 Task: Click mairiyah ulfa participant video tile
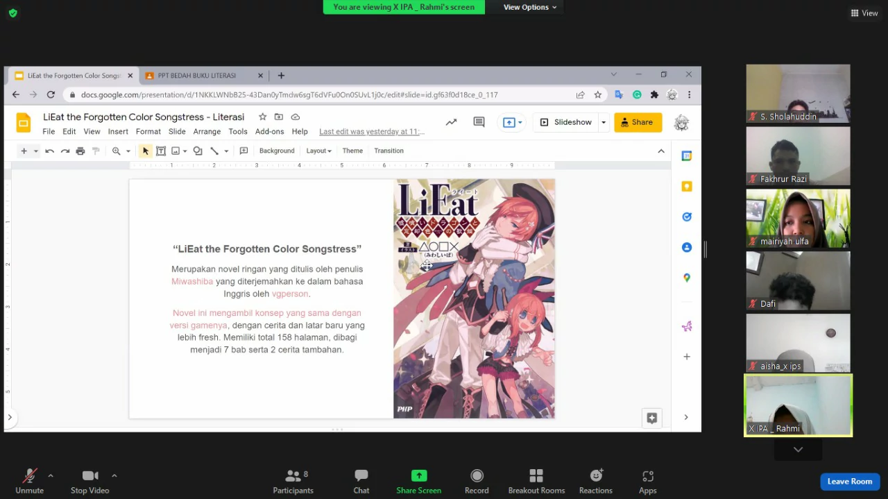[799, 218]
